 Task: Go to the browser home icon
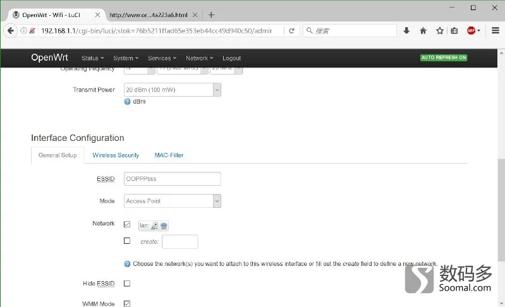[x=423, y=30]
